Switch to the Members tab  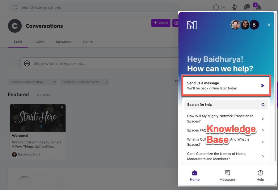63,42
